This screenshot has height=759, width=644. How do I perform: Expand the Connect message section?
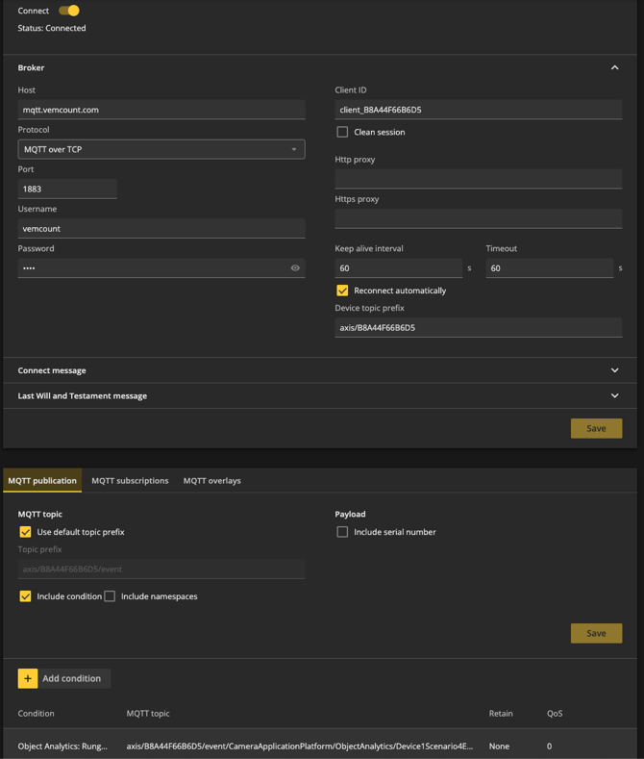319,370
